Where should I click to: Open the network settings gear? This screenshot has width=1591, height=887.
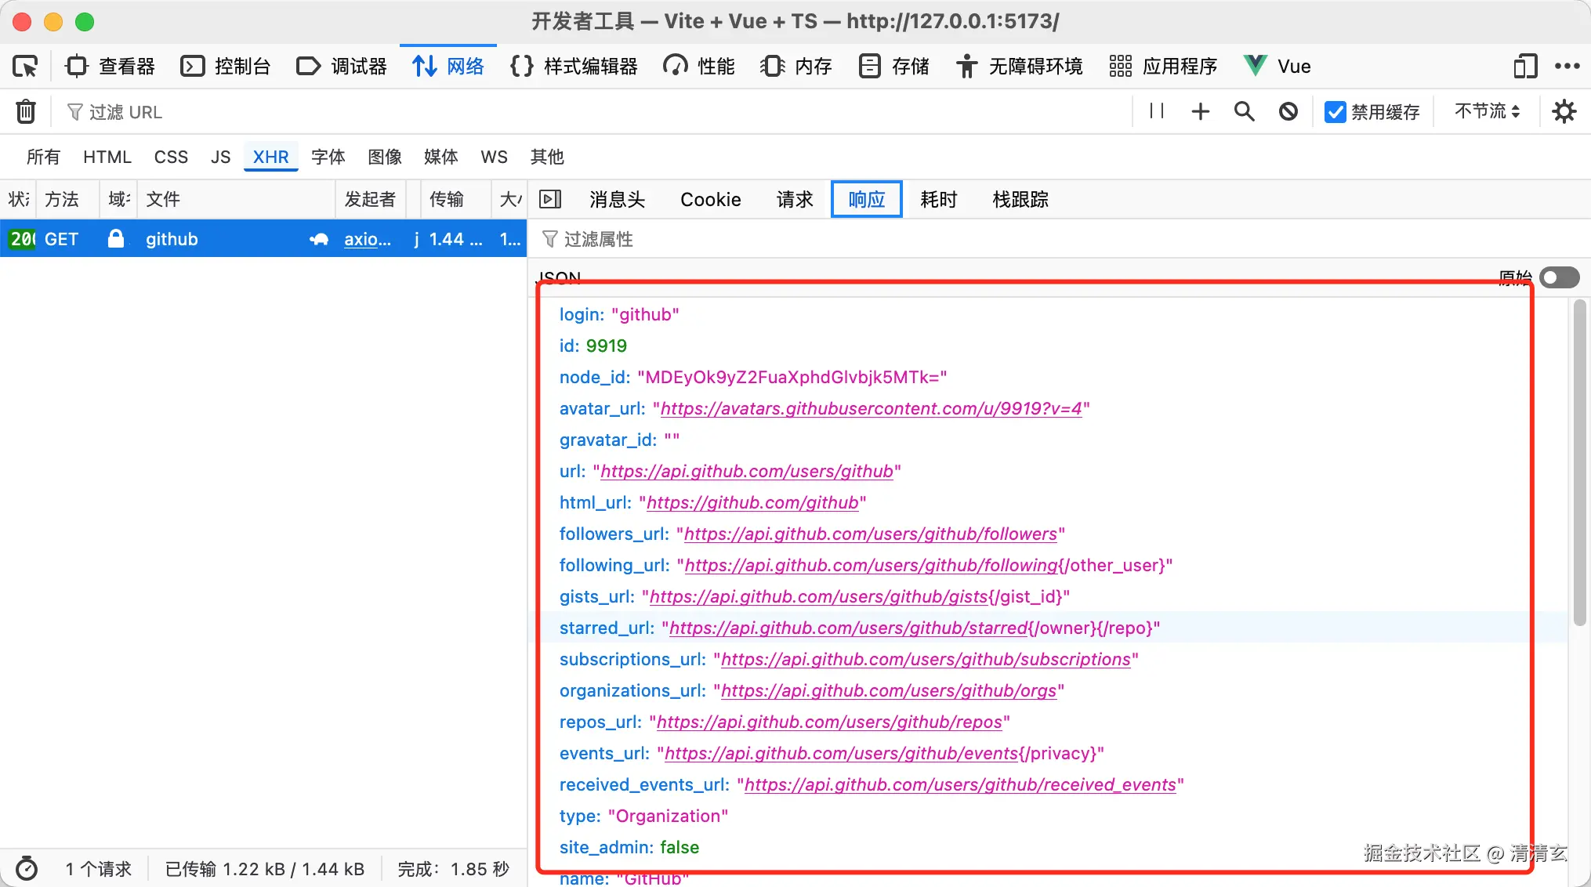click(x=1564, y=111)
